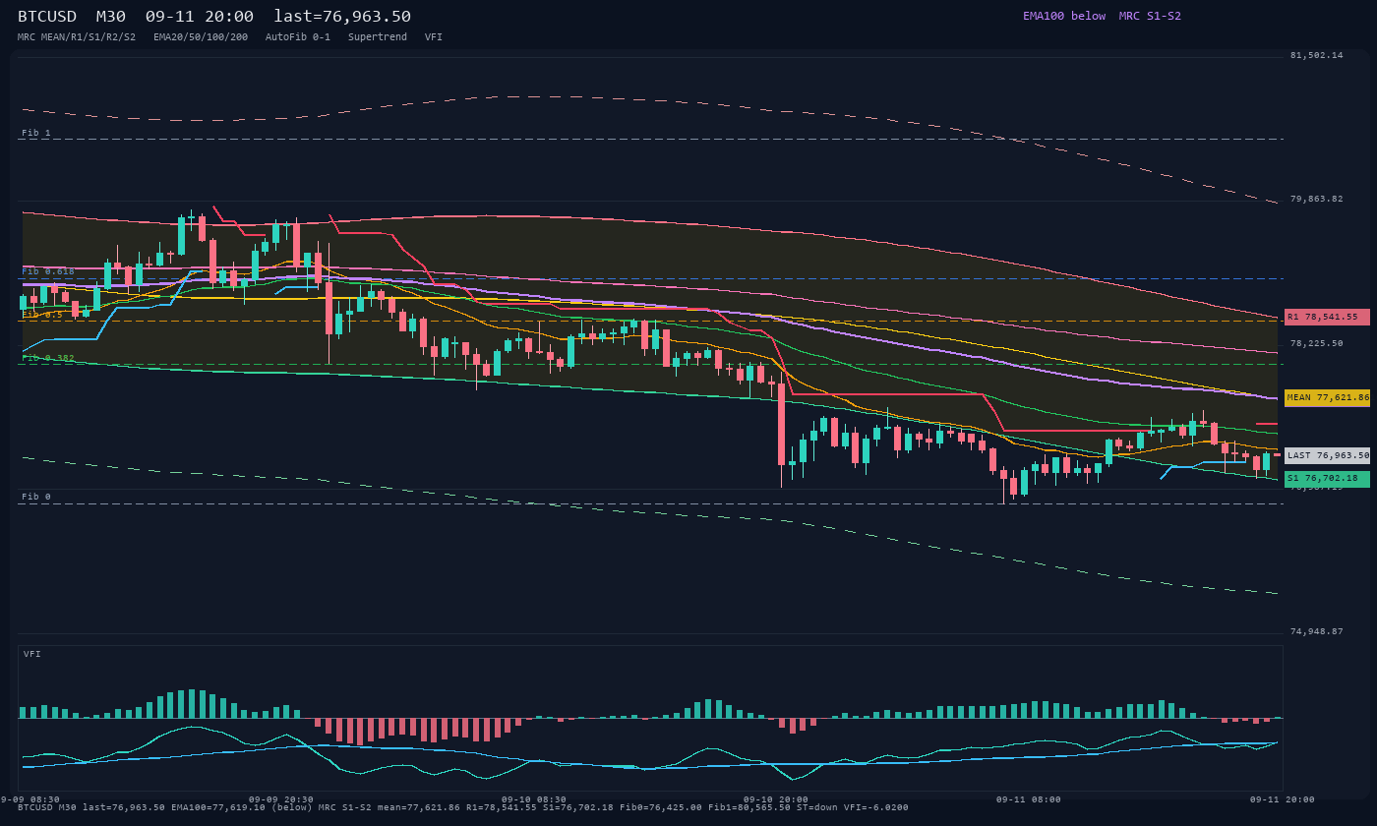Click Fib0=76,425.00 in the bottom status line
This screenshot has width=1377, height=826.
click(661, 807)
